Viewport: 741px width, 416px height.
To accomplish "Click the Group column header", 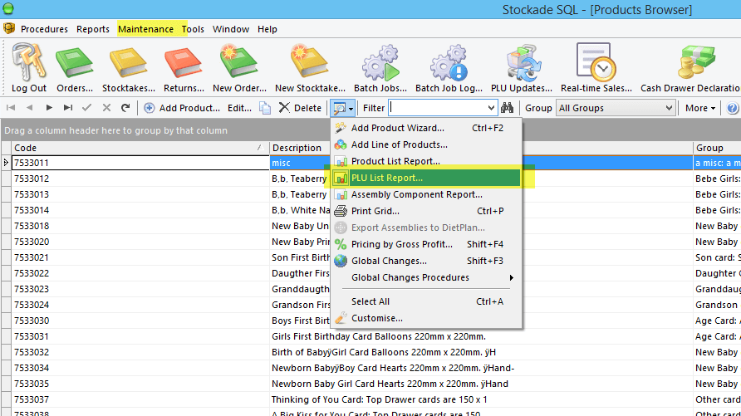I will (717, 148).
